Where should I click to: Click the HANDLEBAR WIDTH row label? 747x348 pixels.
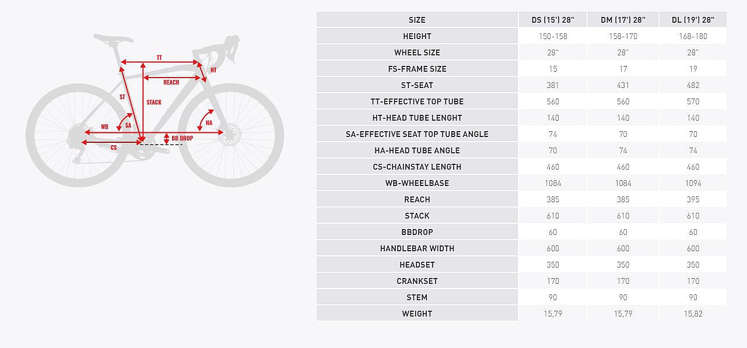pos(417,248)
